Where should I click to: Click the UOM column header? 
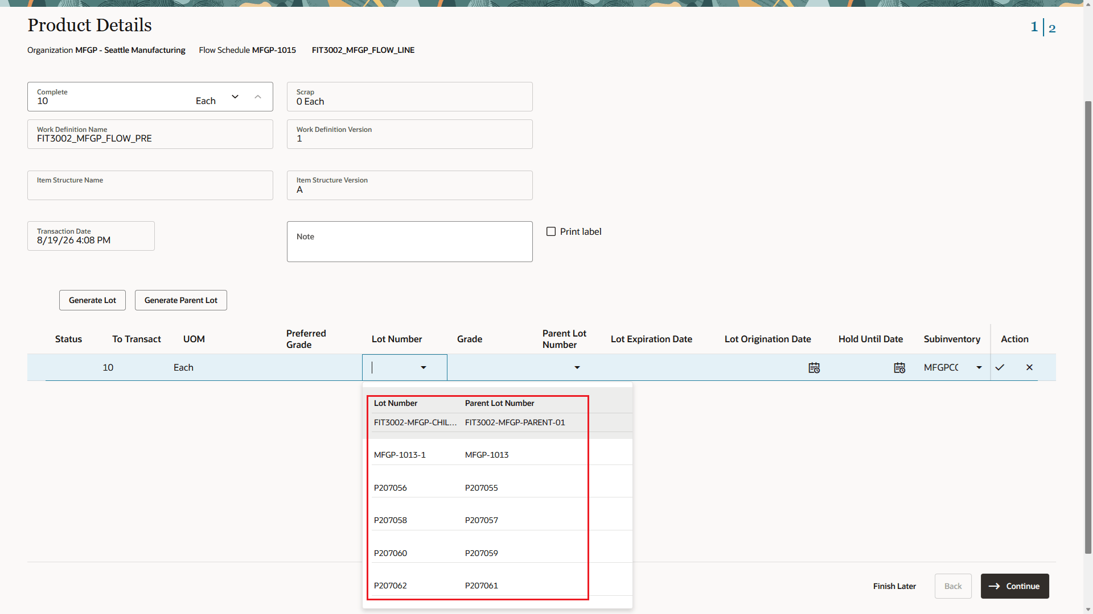pyautogui.click(x=194, y=339)
